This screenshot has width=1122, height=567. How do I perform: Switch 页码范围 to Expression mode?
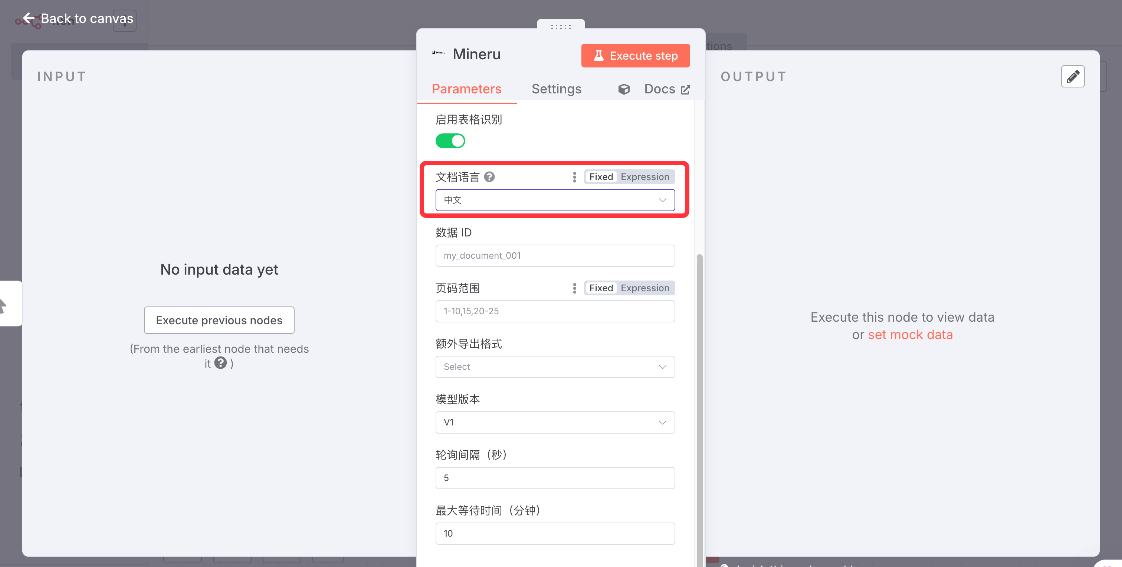(x=644, y=288)
